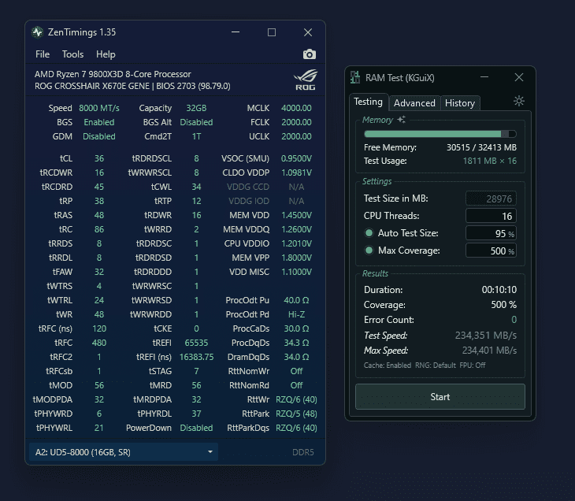Screen dimensions: 575x501
Task: Click the tRAS value 48
Action: 99,215
